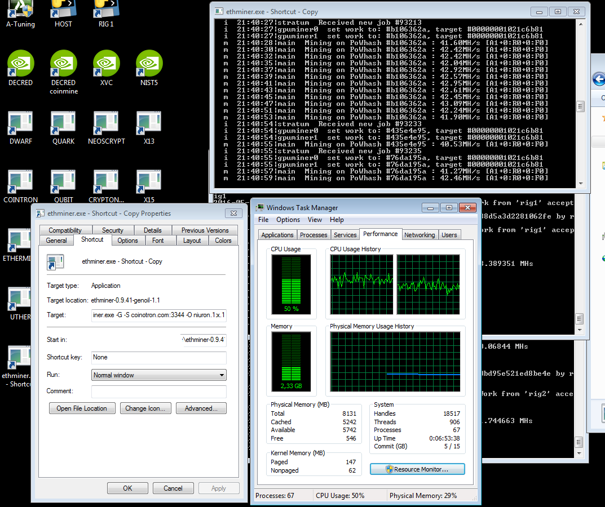Viewport: 605px width, 507px height.
Task: Open the Details tab in Properties
Action: (x=152, y=230)
